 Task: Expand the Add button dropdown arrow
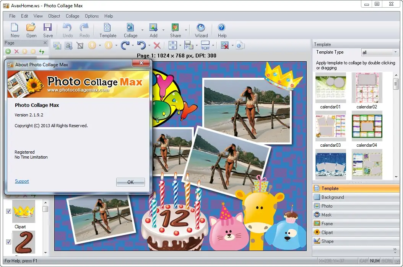(x=163, y=30)
